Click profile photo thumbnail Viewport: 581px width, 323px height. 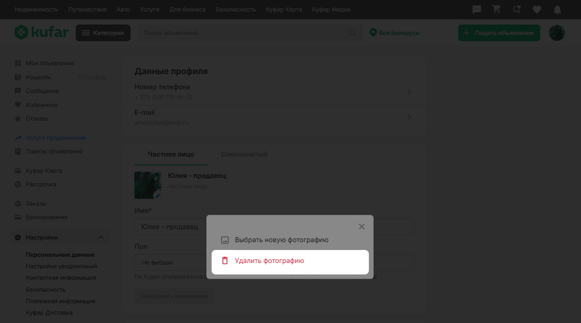click(148, 185)
